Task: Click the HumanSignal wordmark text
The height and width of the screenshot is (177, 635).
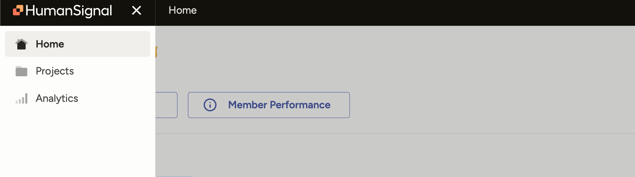Action: click(x=69, y=11)
